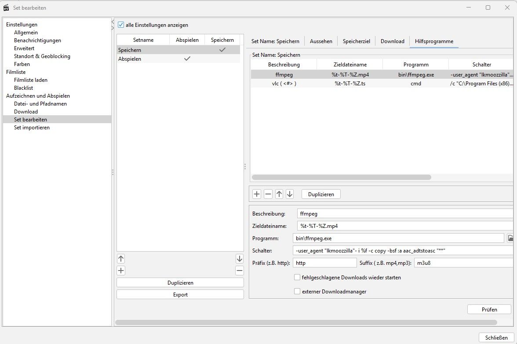Click Suffix field containing m3u8
517x344 pixels.
click(x=463, y=263)
